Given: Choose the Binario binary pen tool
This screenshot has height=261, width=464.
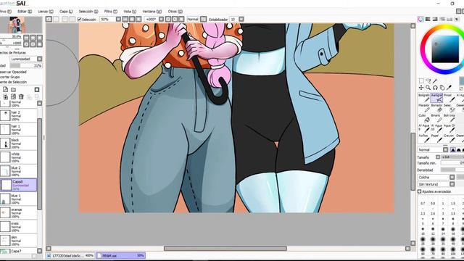Looking at the screenshot, I should (x=436, y=117).
